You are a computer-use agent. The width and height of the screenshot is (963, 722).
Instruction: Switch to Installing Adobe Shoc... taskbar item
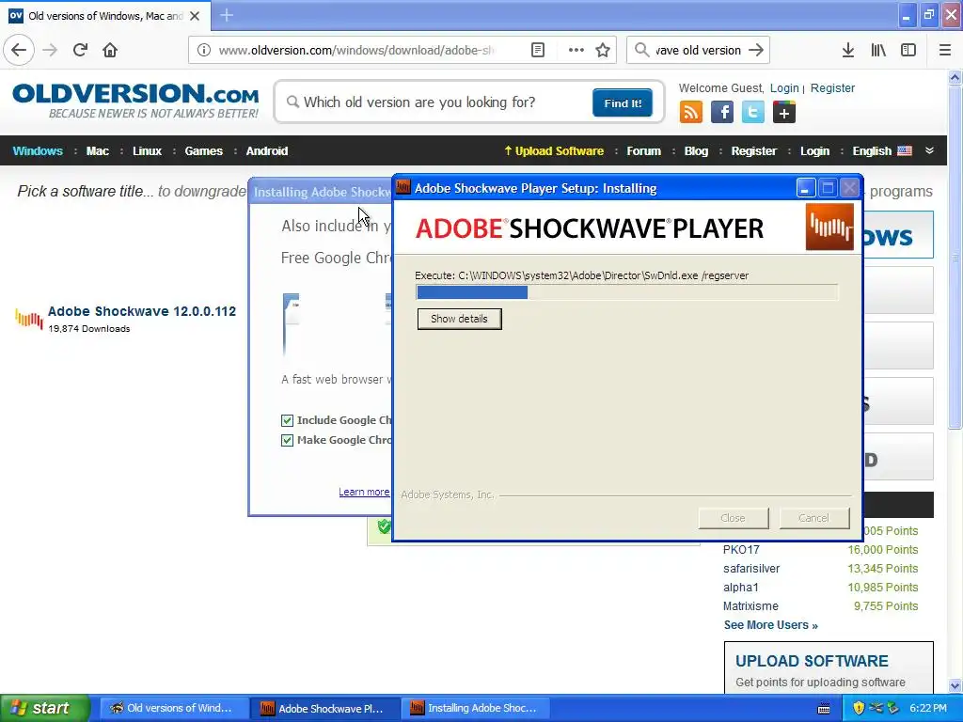pos(474,708)
